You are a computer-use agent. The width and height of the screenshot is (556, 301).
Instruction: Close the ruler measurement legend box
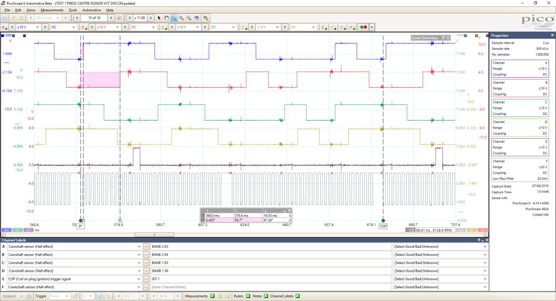click(289, 210)
